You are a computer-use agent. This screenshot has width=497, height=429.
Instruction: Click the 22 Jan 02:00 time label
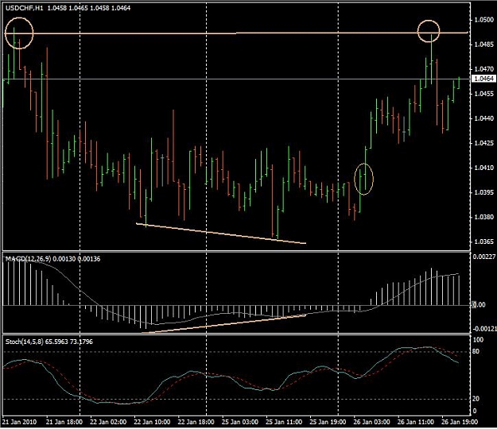[108, 423]
